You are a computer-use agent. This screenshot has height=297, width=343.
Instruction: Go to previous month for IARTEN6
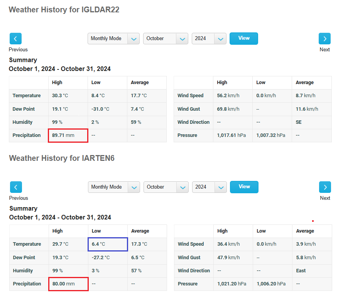pyautogui.click(x=16, y=187)
